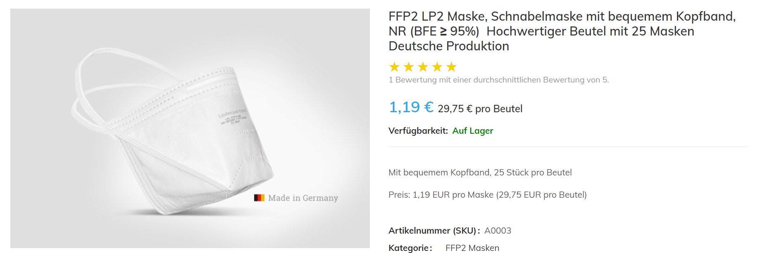
Task: Click the 'Mit bequemem Kopfband' description line
Action: click(x=480, y=173)
